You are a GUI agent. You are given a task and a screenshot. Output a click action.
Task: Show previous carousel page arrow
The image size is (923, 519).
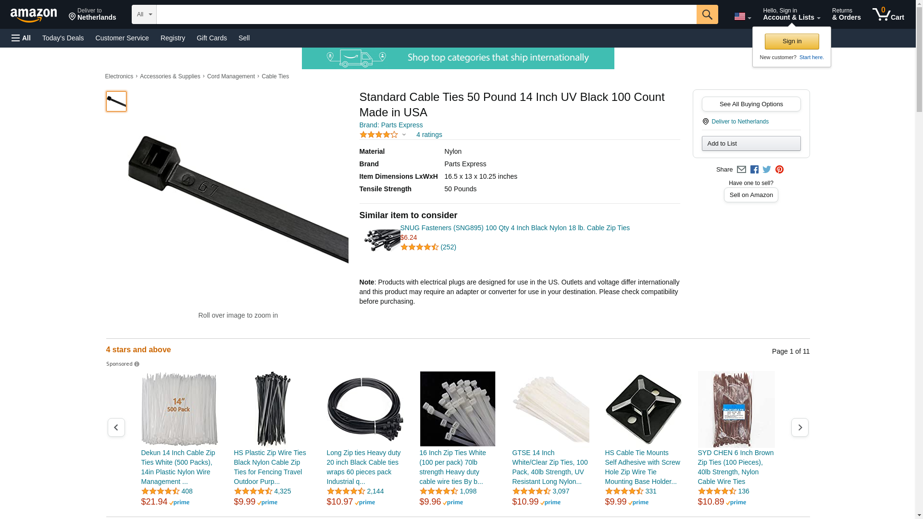point(116,427)
